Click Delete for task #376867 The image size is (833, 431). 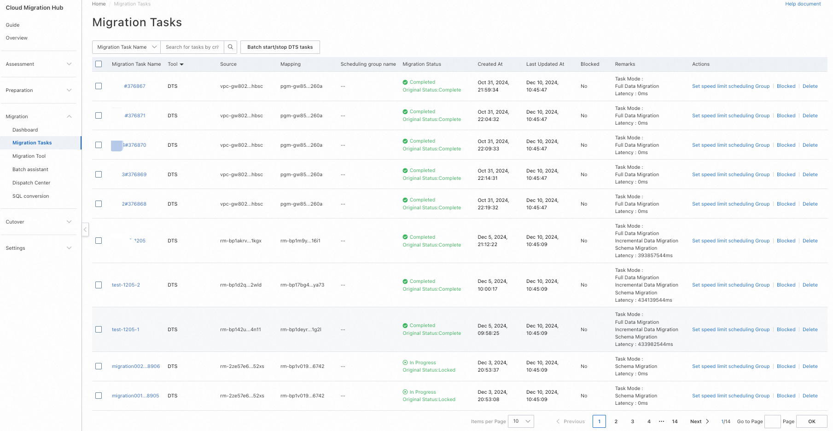810,86
